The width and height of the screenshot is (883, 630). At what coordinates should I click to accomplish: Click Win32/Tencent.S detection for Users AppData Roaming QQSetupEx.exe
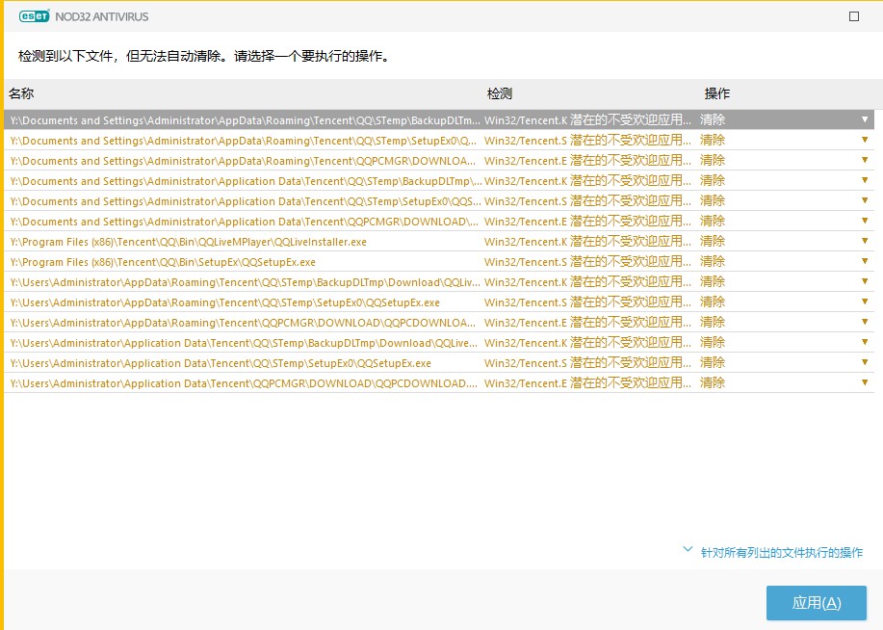[587, 302]
